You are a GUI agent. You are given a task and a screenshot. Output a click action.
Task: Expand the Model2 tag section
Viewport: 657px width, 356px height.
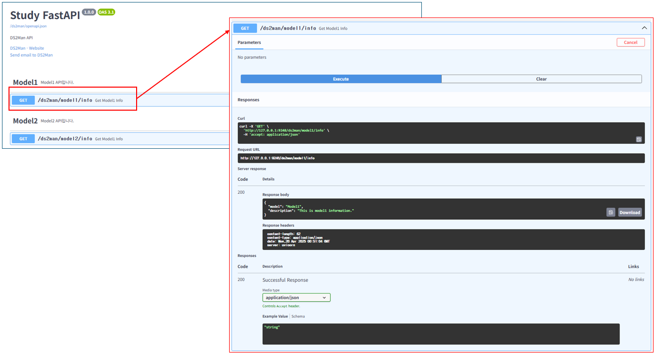pyautogui.click(x=25, y=121)
